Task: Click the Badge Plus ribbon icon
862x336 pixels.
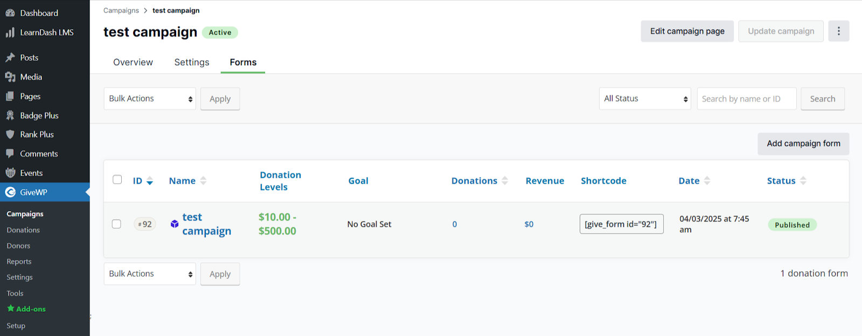Action: point(10,115)
